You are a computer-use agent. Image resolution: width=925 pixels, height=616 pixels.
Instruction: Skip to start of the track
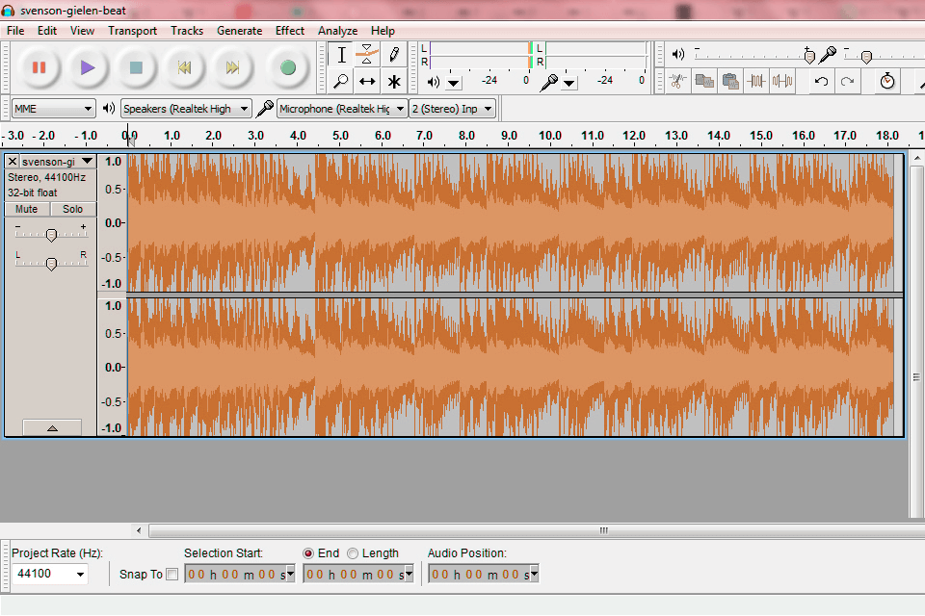(x=185, y=67)
